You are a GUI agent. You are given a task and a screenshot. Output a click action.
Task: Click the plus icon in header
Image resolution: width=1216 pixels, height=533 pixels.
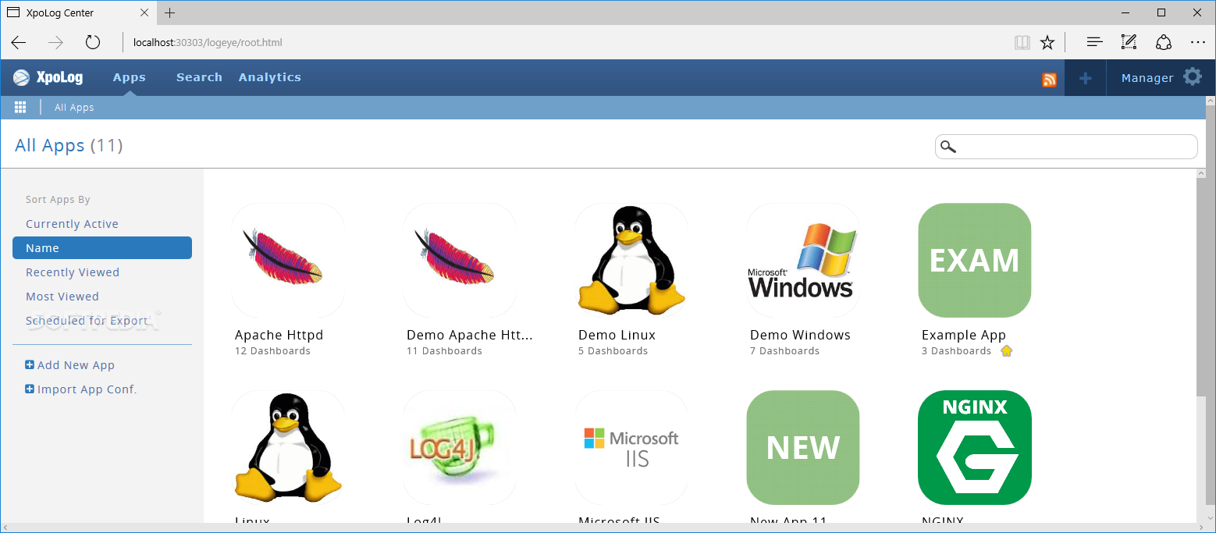[1085, 78]
